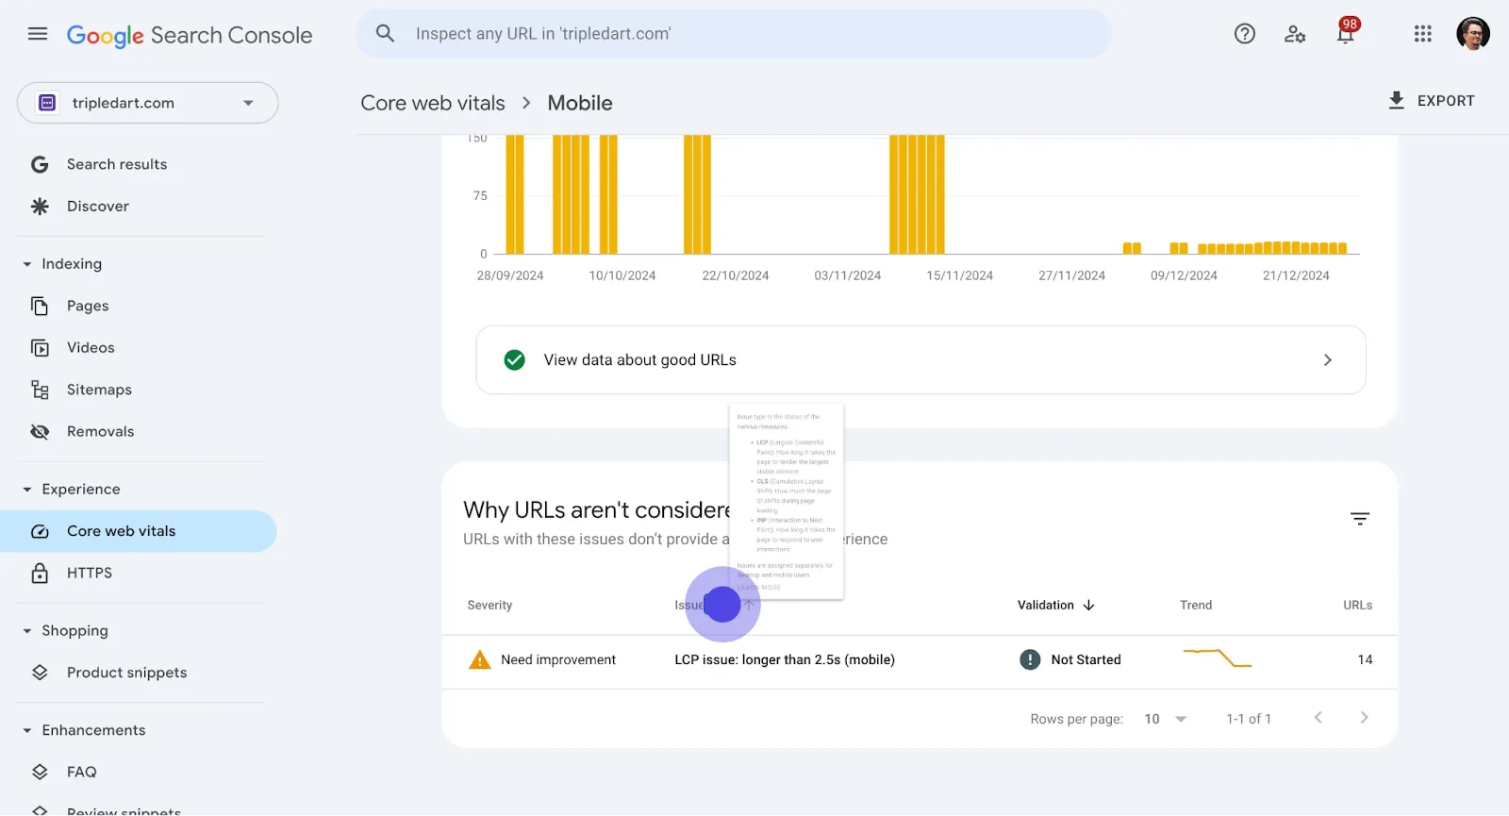Open the Sitemaps page
1509x816 pixels.
click(x=99, y=390)
